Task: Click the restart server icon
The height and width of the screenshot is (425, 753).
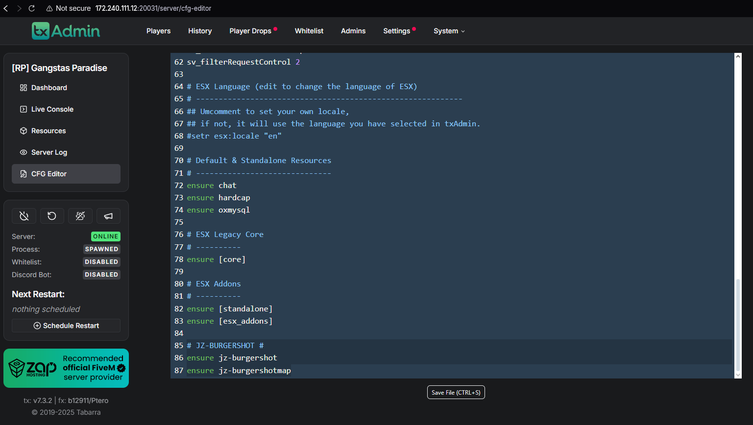Action: coord(52,216)
